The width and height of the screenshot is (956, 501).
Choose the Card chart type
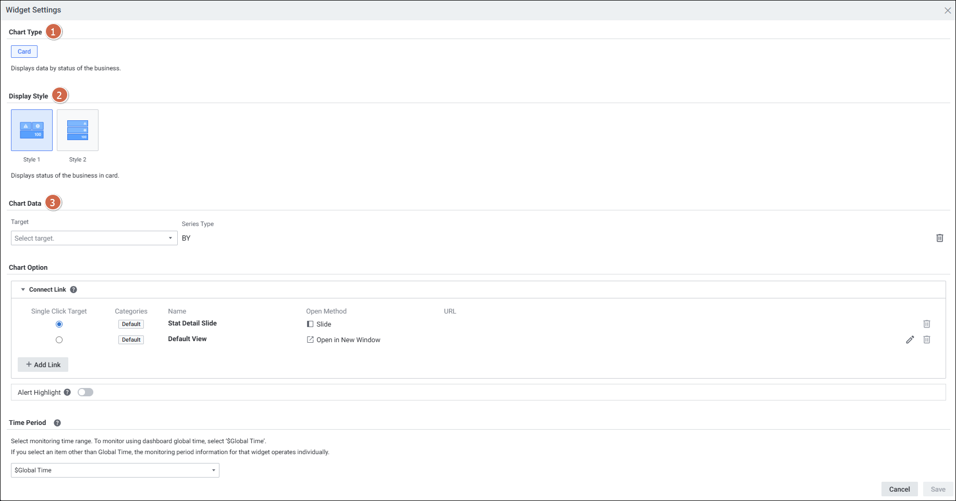(x=24, y=52)
